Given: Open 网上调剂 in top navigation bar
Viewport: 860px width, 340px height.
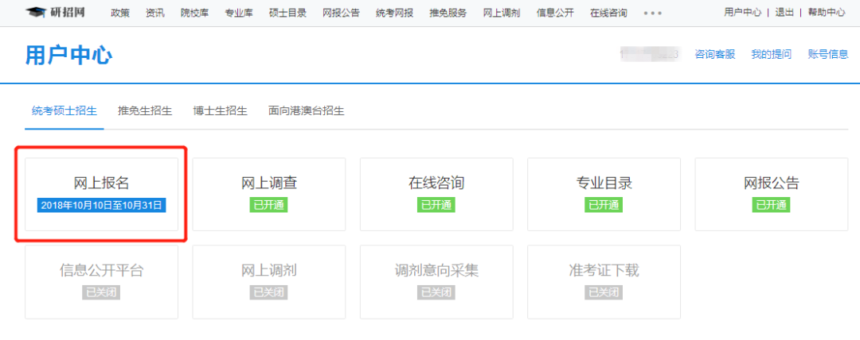Looking at the screenshot, I should click(502, 14).
